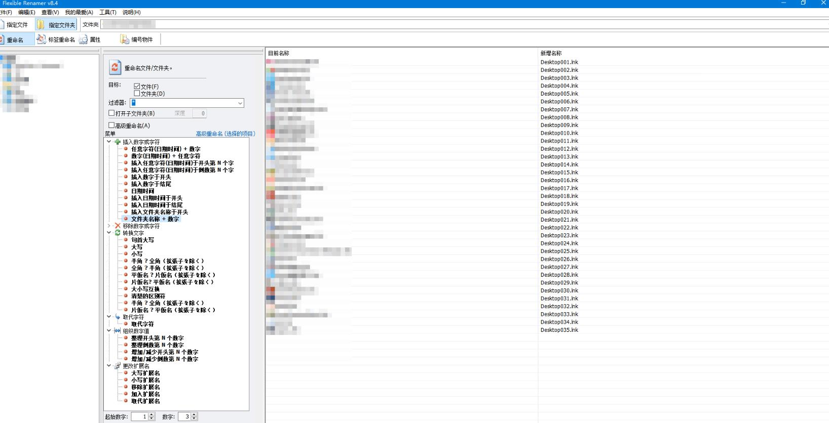Click new name Desktop001.lnk
This screenshot has width=829, height=423.
click(x=559, y=62)
